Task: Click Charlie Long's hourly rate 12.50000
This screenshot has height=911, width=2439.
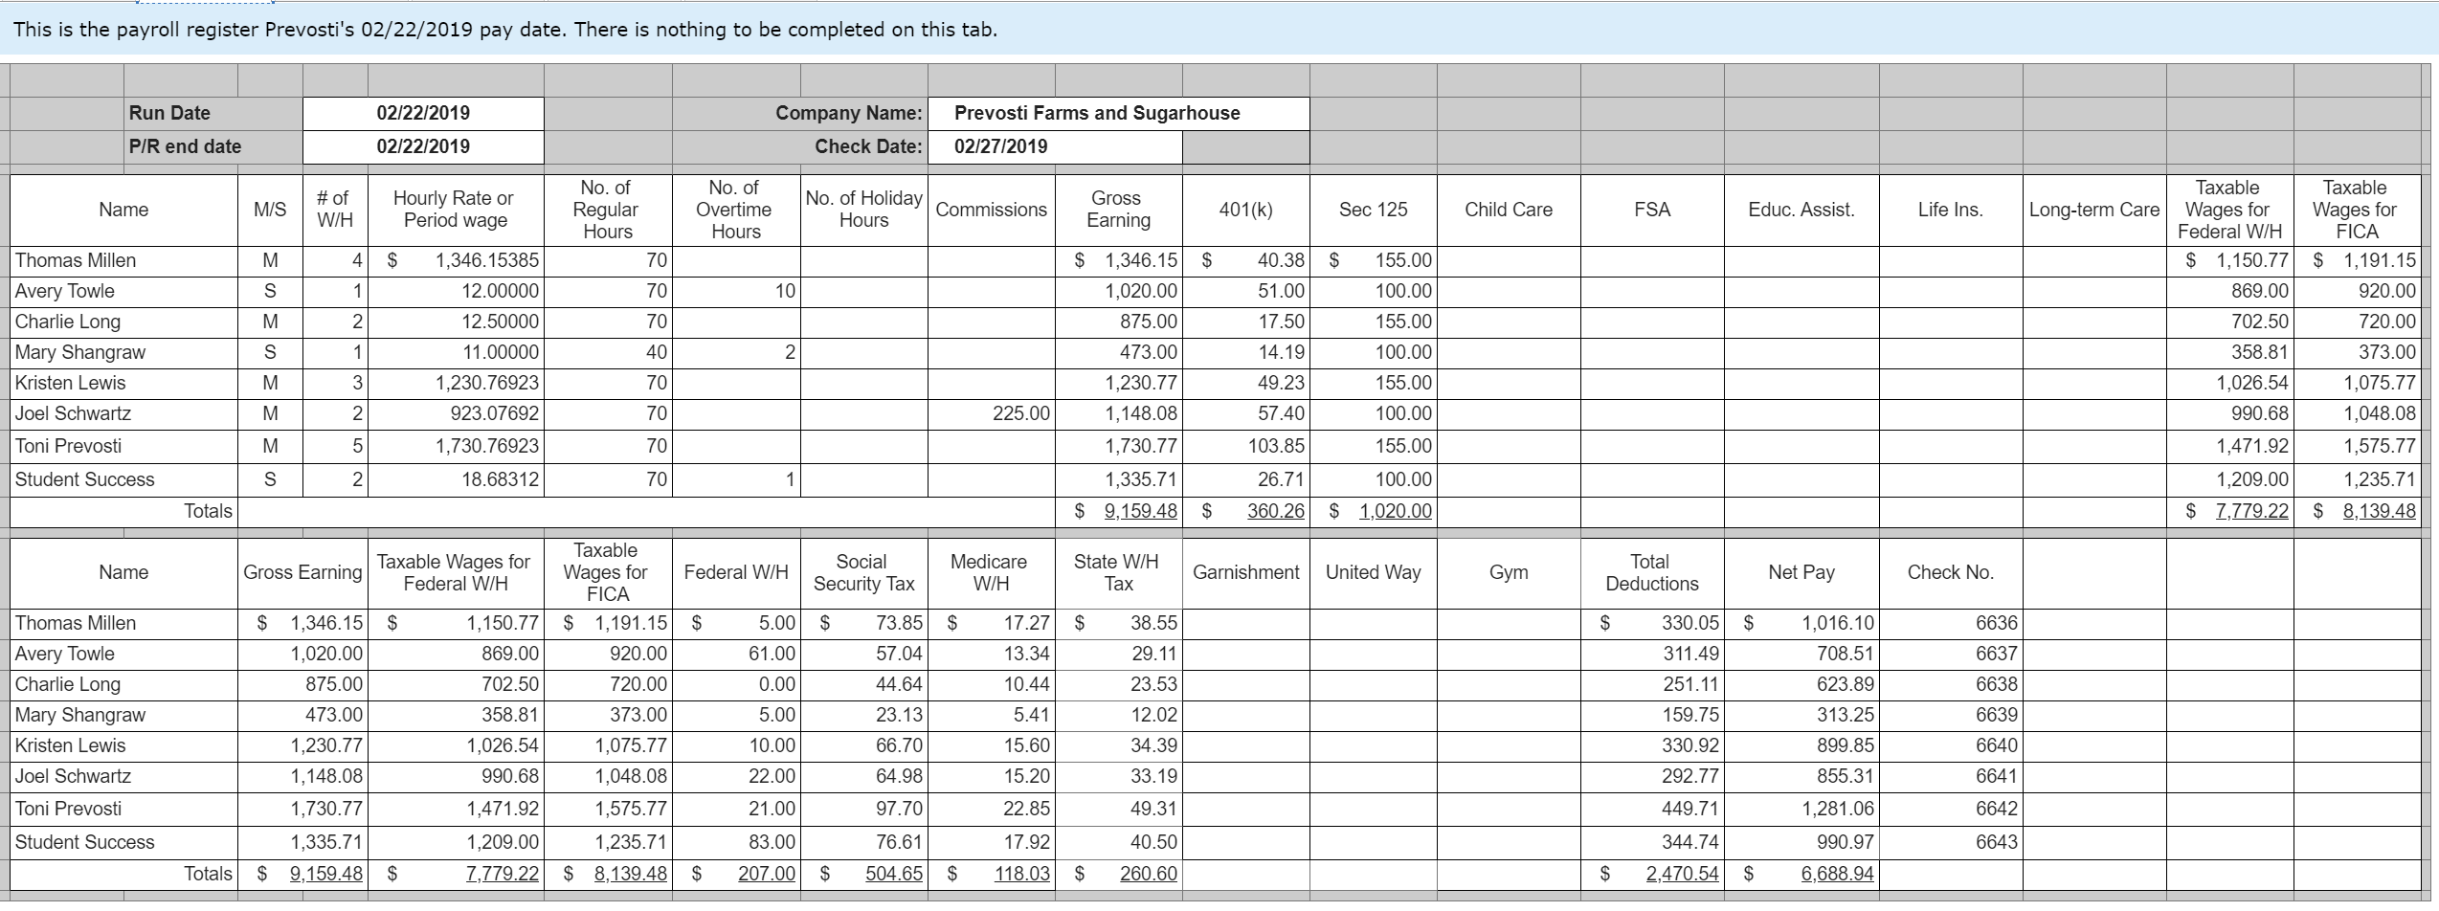Action: pos(456,322)
